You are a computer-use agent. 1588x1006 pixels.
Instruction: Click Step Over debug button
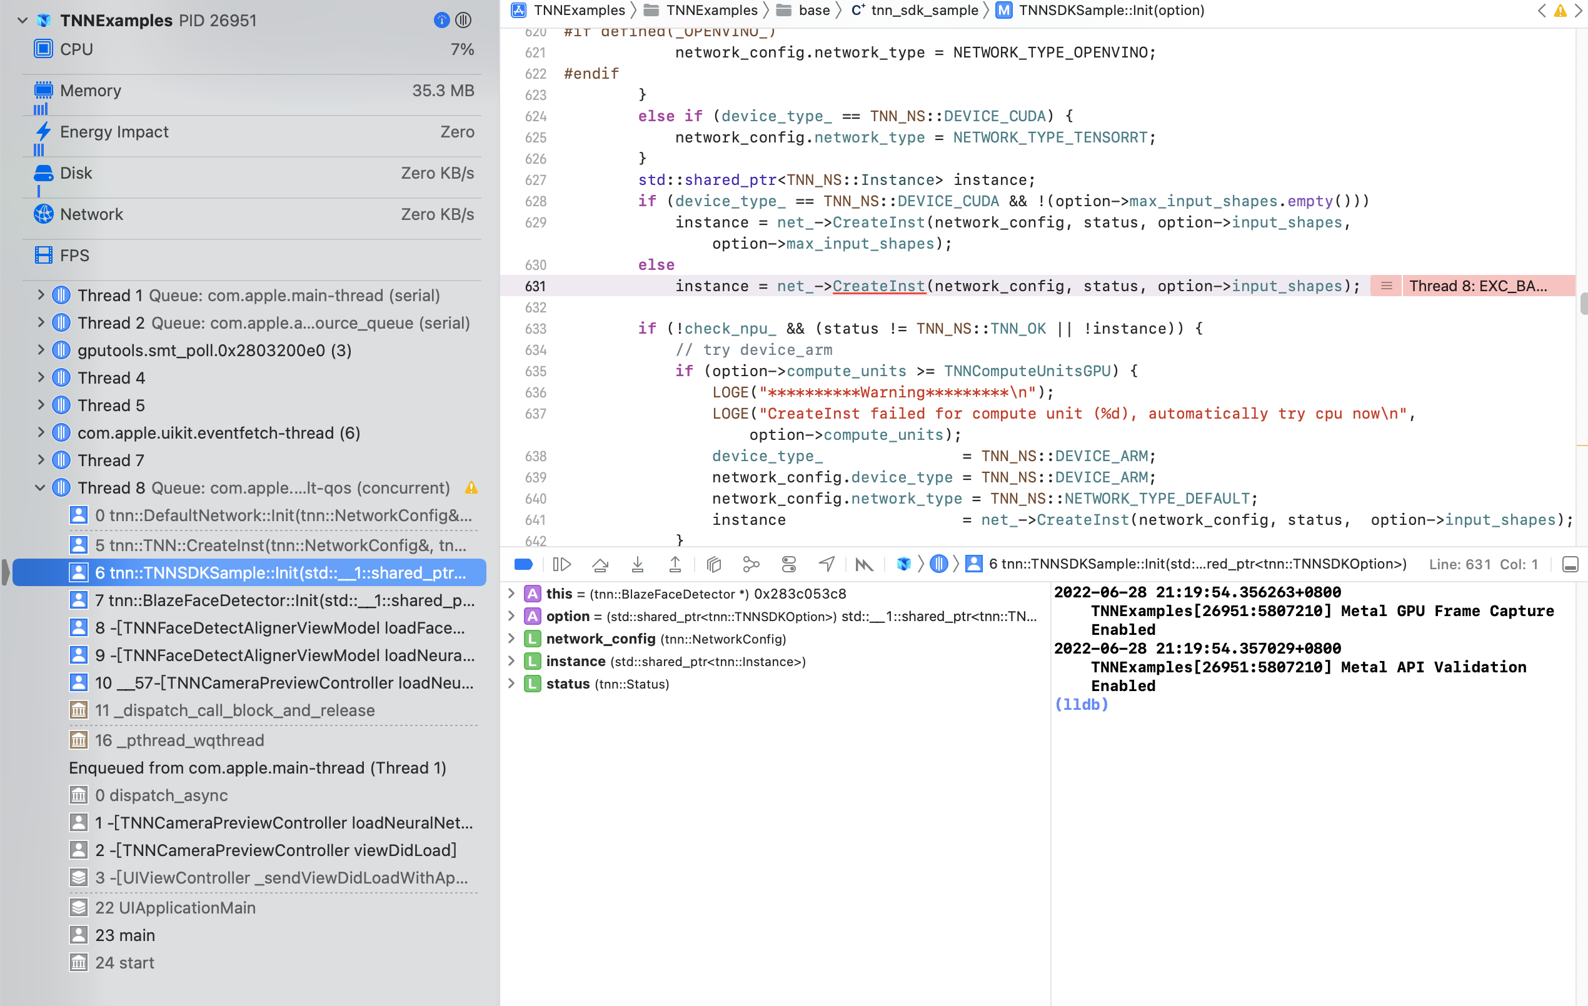click(600, 564)
